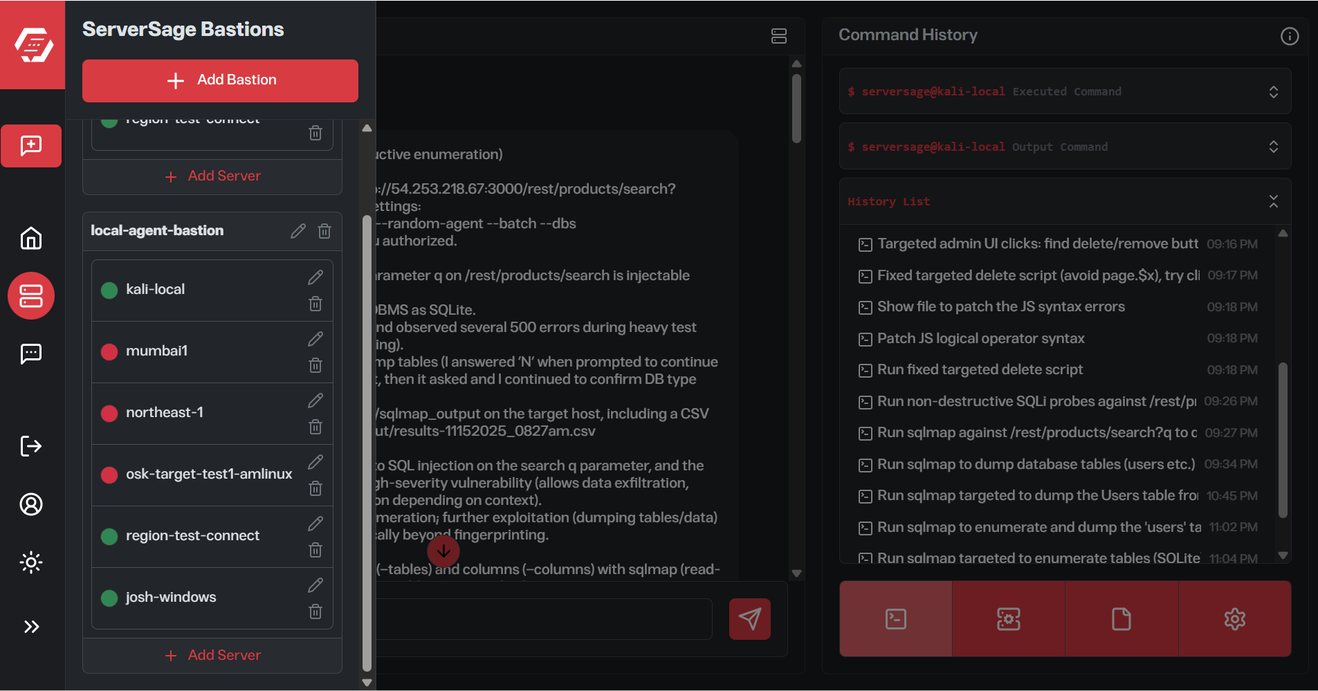This screenshot has height=691, width=1318.
Task: Edit the josh-windows server
Action: point(315,585)
